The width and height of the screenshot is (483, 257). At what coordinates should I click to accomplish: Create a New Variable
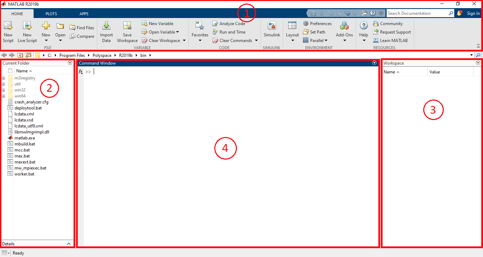[158, 23]
